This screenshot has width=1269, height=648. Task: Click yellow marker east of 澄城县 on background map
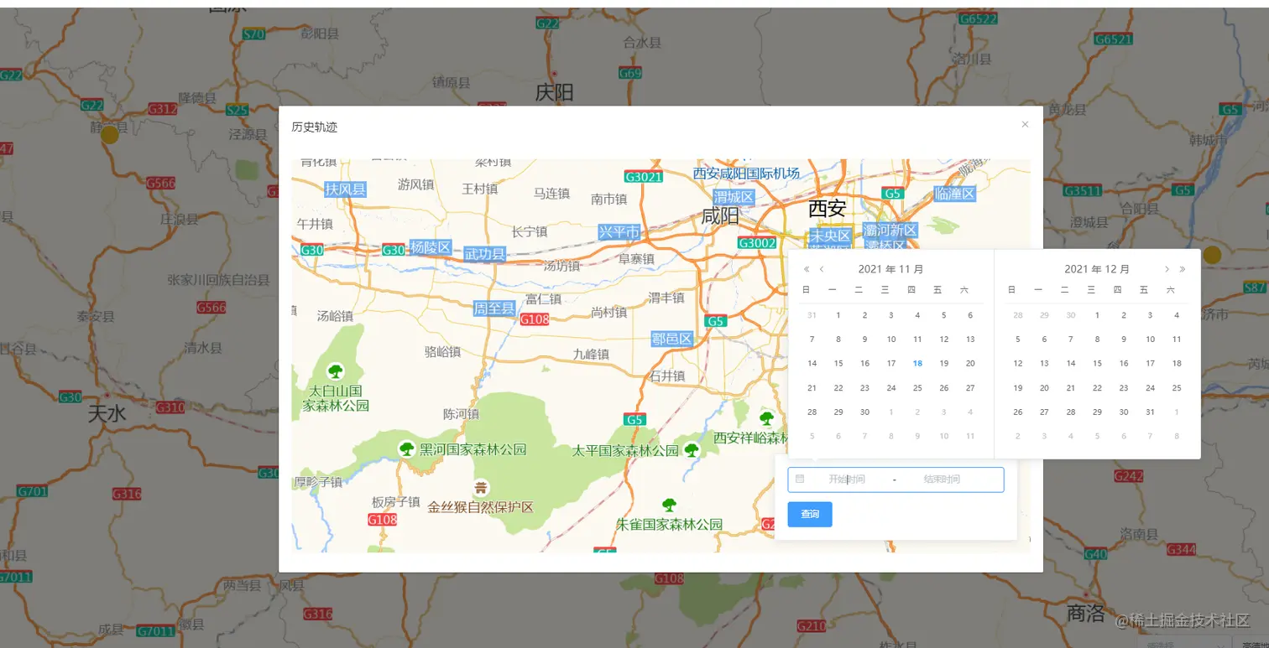(1212, 255)
